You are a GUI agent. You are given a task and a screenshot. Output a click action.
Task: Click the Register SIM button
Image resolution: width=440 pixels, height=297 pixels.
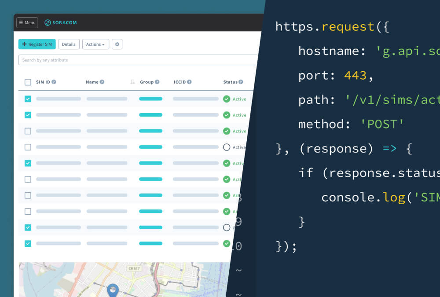37,44
